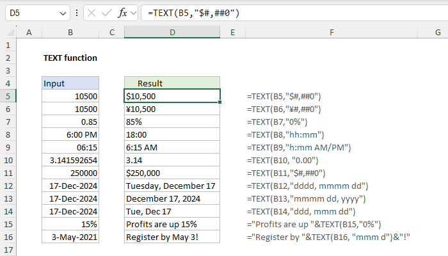Click cell B12 with 17-Dec-2024
The width and height of the screenshot is (448, 256).
tap(70, 186)
